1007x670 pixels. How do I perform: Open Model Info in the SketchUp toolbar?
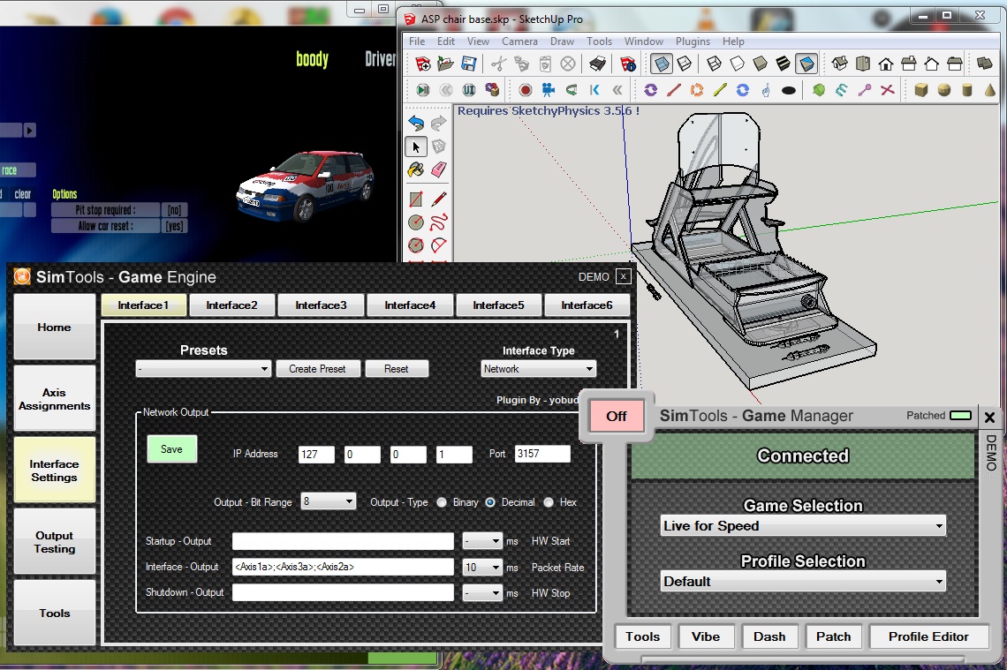pyautogui.click(x=628, y=64)
